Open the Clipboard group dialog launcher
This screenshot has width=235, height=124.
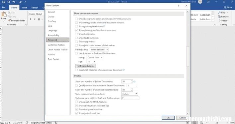tap(26, 24)
